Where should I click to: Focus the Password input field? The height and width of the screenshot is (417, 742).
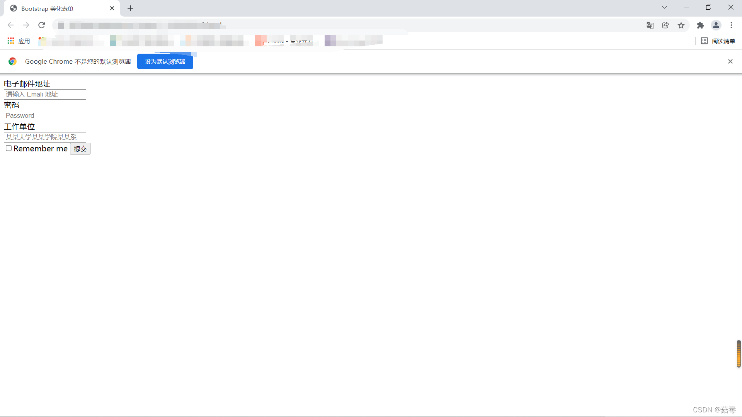coord(45,116)
